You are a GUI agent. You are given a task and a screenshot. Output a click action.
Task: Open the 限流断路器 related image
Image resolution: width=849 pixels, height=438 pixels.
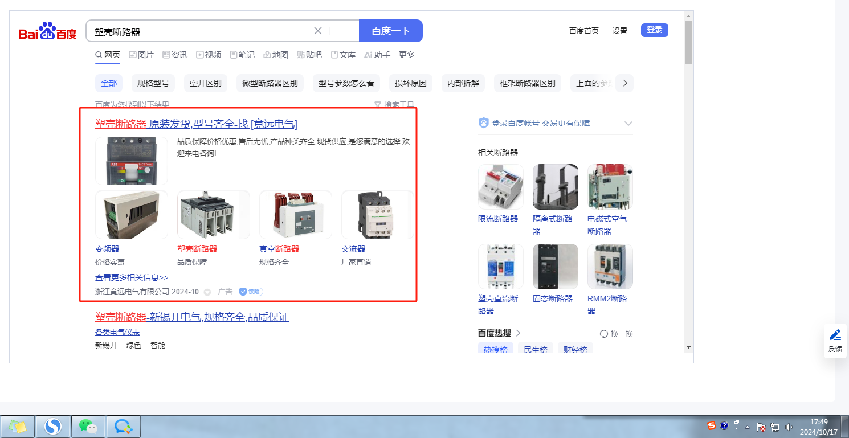(501, 187)
